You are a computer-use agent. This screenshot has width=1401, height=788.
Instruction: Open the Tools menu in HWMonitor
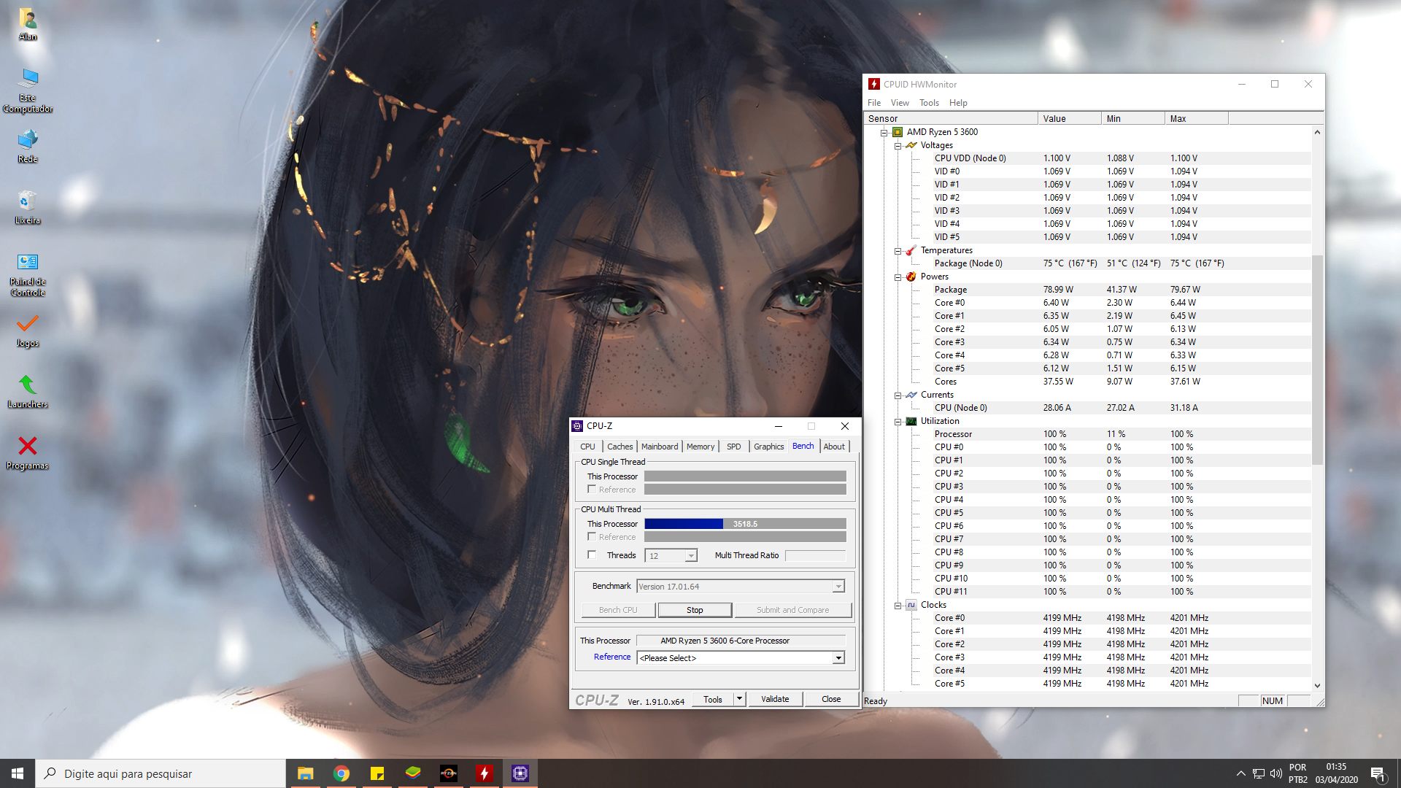pyautogui.click(x=929, y=103)
